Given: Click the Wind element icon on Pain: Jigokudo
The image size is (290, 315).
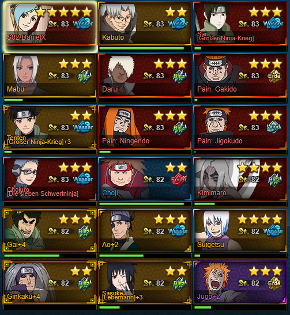Looking at the screenshot, I should coord(274,127).
